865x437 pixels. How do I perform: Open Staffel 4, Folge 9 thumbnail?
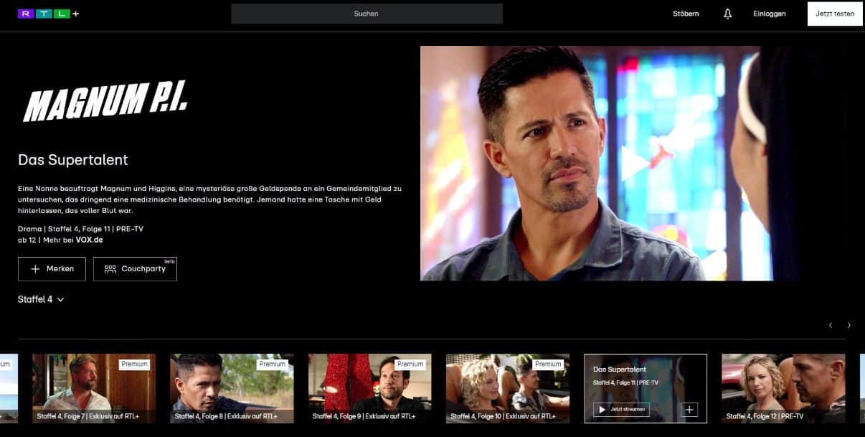click(x=370, y=388)
